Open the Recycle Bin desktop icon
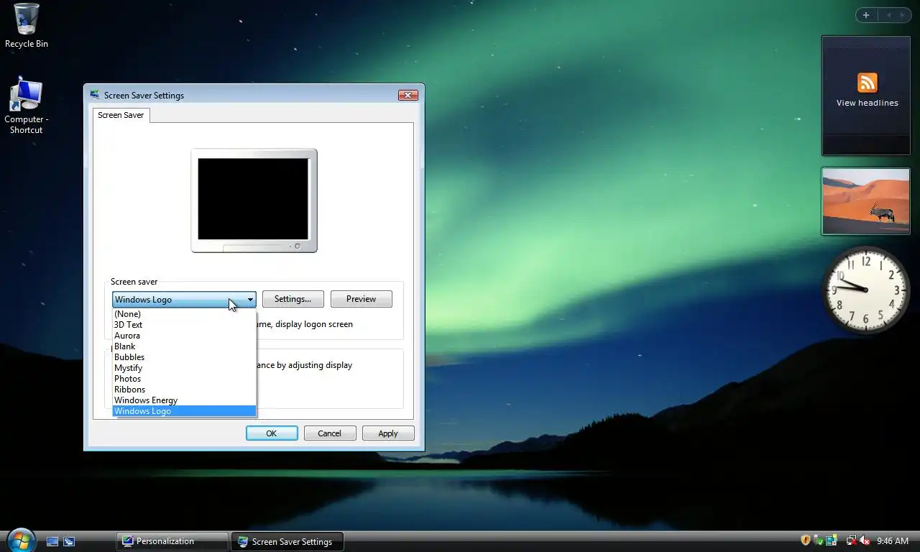The width and height of the screenshot is (920, 552). point(27,26)
